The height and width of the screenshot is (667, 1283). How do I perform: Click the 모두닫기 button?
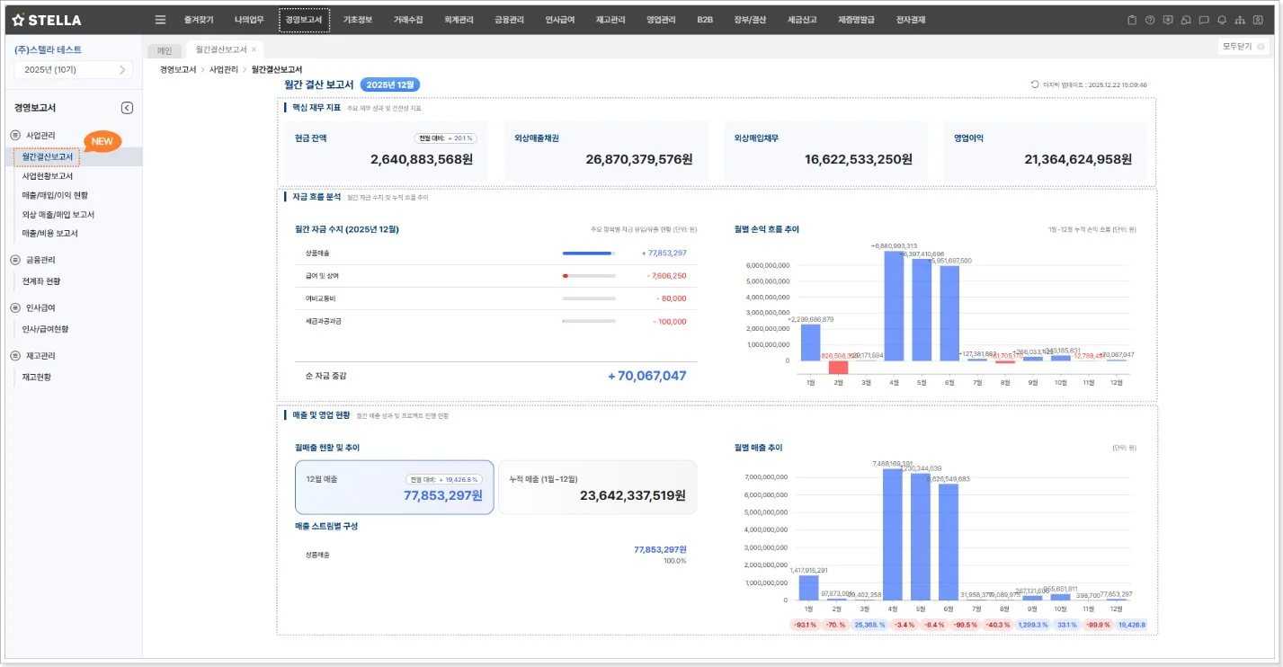point(1243,47)
